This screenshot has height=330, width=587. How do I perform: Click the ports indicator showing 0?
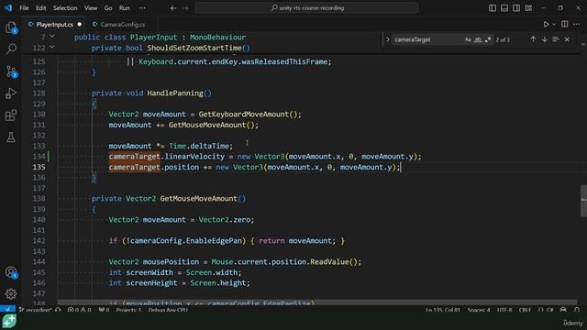[104, 310]
